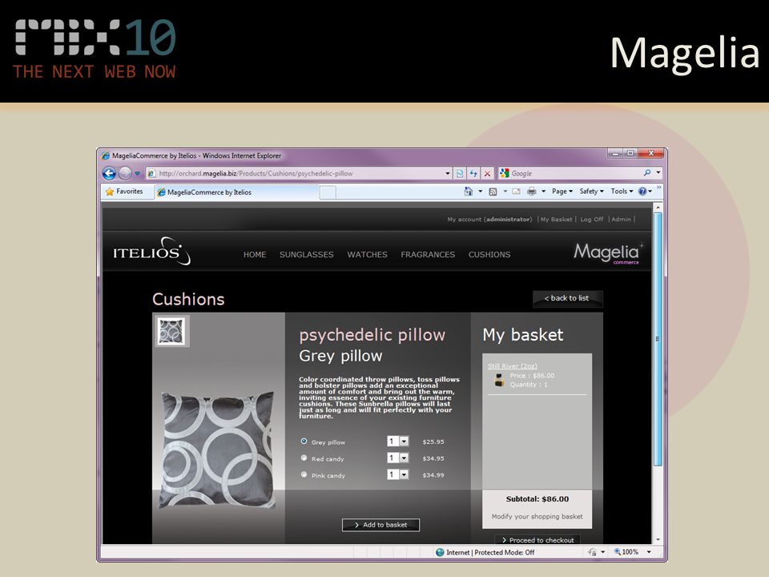The image size is (769, 577).
Task: Toggle the Compatibility View icon
Action: coord(460,173)
